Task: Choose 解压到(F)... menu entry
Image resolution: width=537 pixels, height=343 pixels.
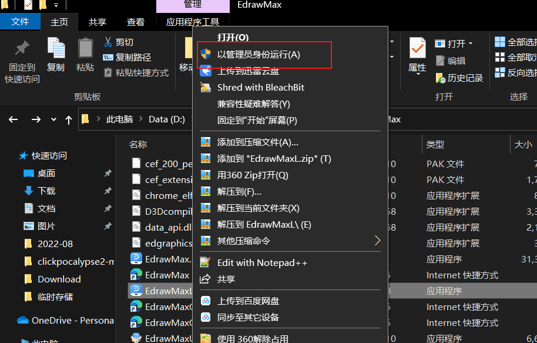Action: tap(290, 192)
